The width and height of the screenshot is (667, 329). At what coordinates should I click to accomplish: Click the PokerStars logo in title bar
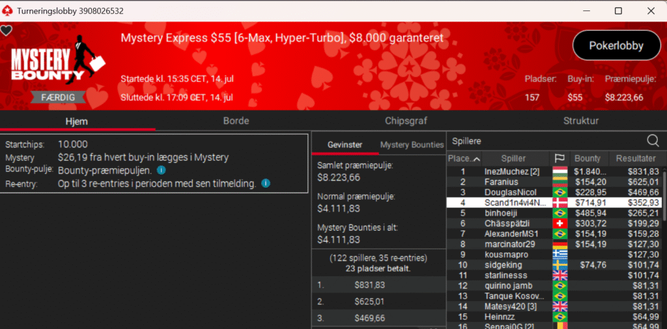(x=8, y=10)
